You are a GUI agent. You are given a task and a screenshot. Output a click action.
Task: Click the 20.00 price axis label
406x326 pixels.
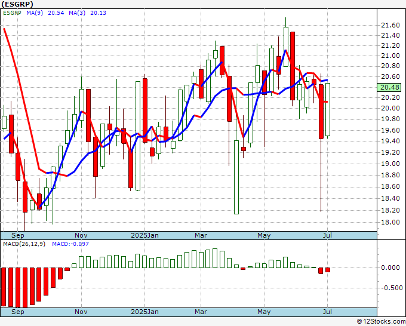click(390, 108)
